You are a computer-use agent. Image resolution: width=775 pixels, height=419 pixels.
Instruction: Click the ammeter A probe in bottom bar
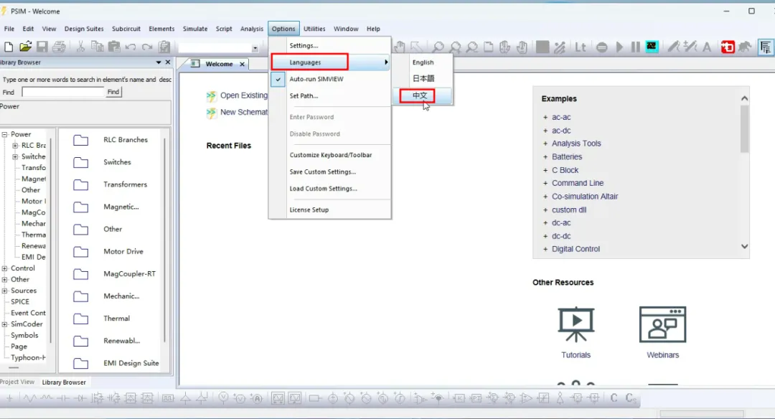point(256,398)
